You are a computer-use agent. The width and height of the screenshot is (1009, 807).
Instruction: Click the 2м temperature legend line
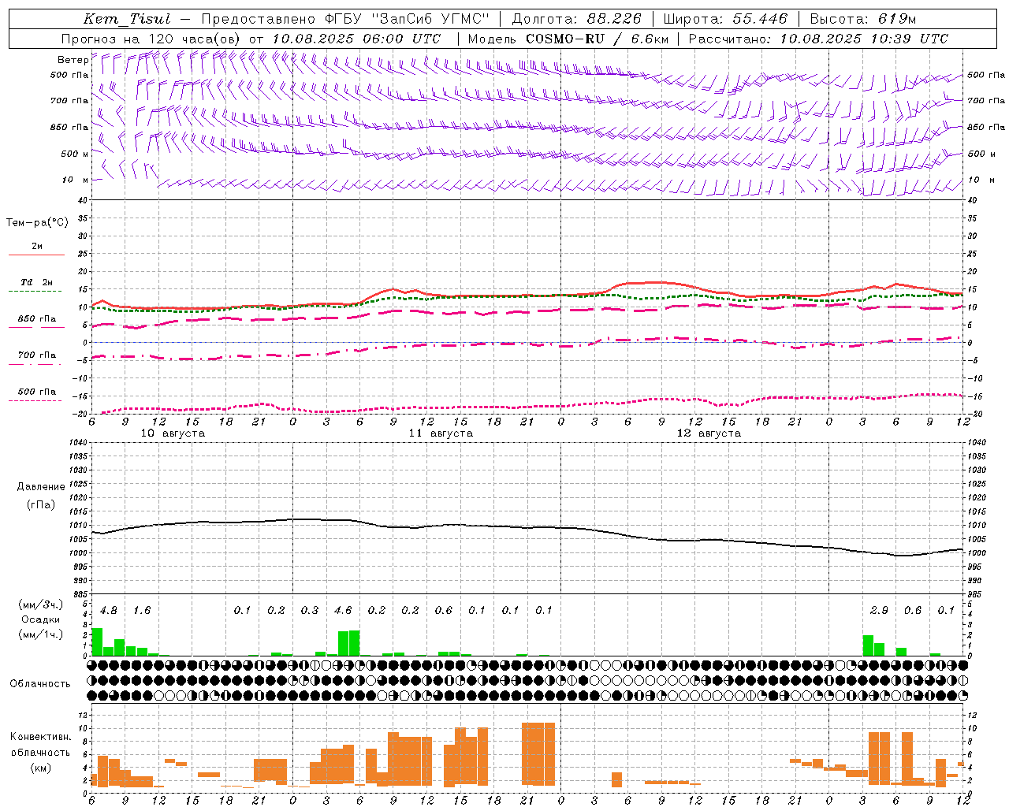coord(36,255)
